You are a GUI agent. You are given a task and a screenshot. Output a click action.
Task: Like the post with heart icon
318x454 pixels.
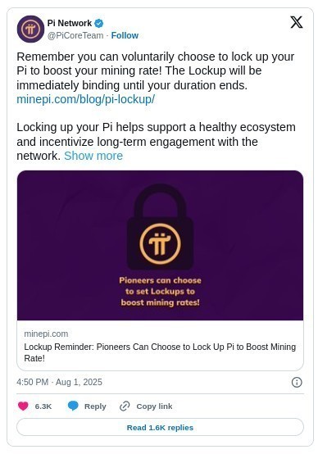[23, 406]
